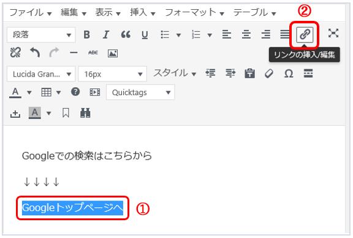Image resolution: width=353 pixels, height=238 pixels.
Task: Open the 挿入 menu
Action: (x=143, y=13)
